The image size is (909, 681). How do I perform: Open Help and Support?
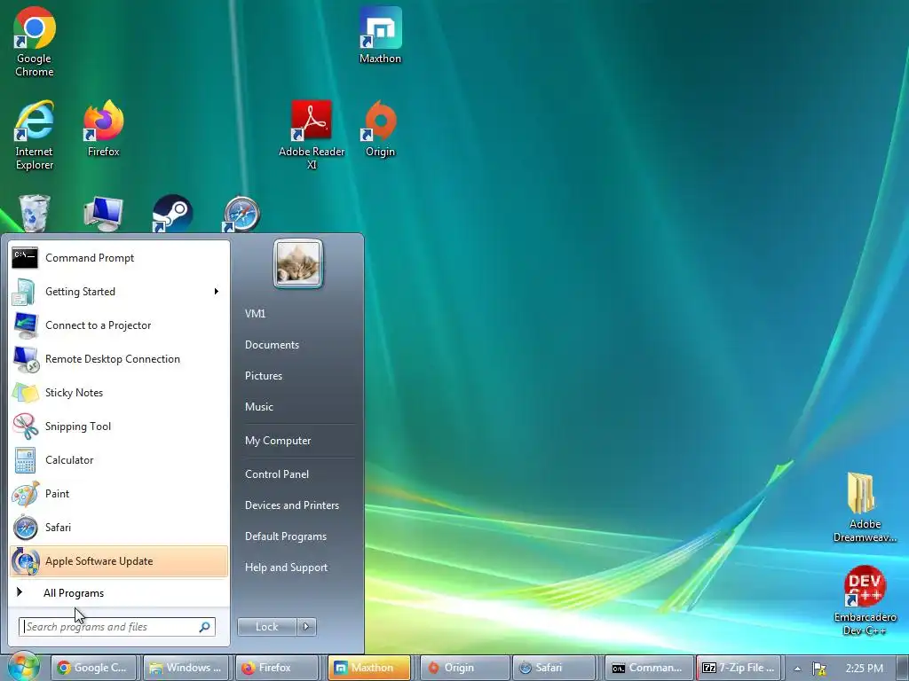click(x=286, y=567)
